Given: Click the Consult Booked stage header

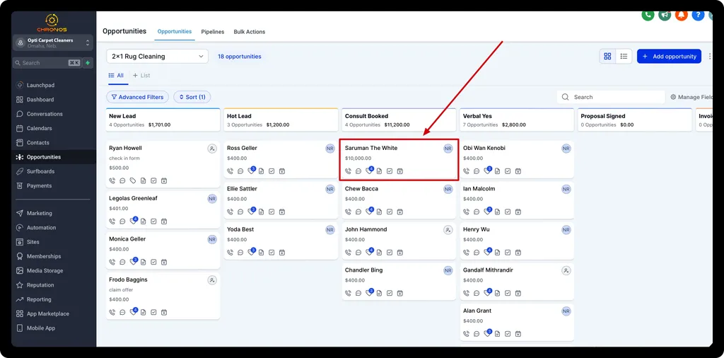Looking at the screenshot, I should tap(399, 120).
